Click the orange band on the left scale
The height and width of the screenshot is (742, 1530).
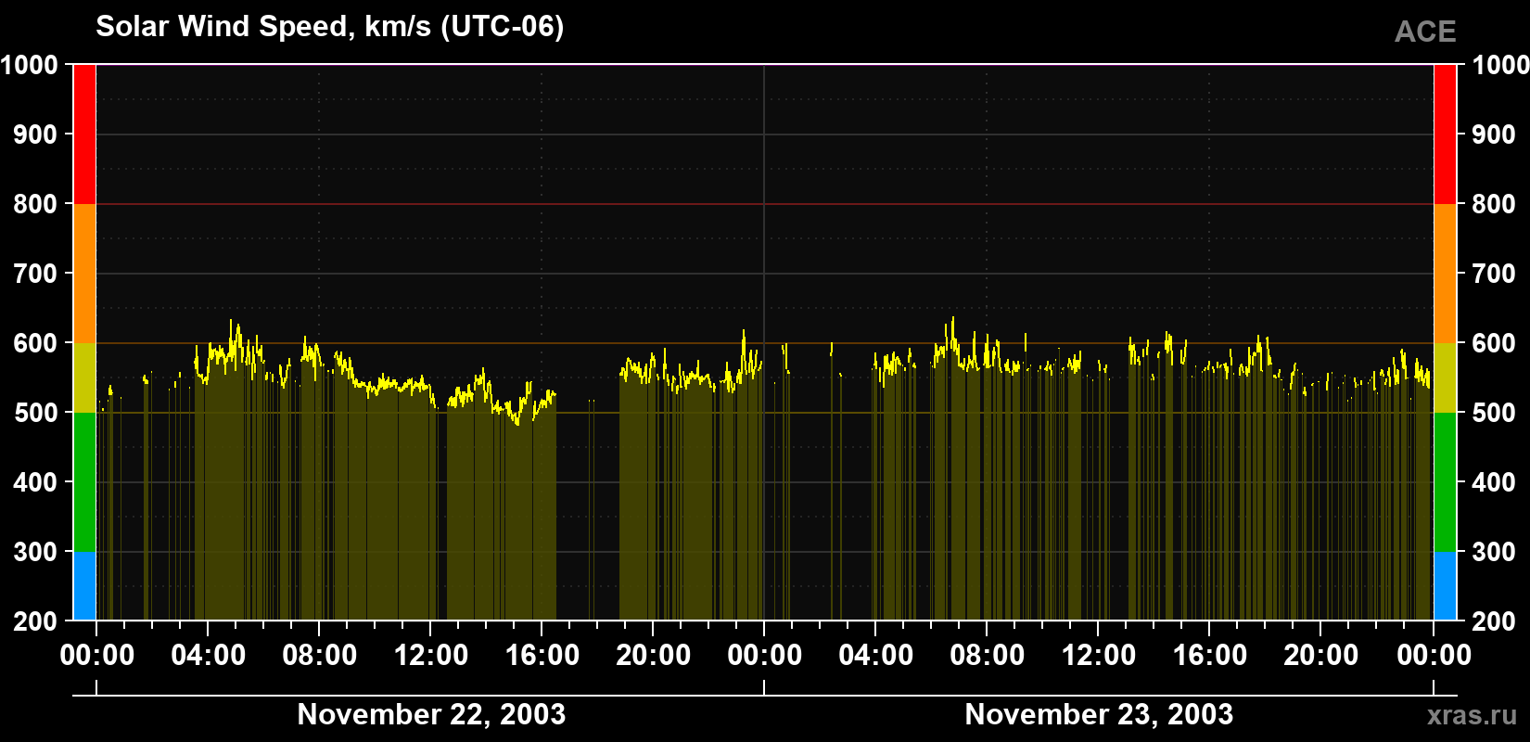pyautogui.click(x=84, y=274)
